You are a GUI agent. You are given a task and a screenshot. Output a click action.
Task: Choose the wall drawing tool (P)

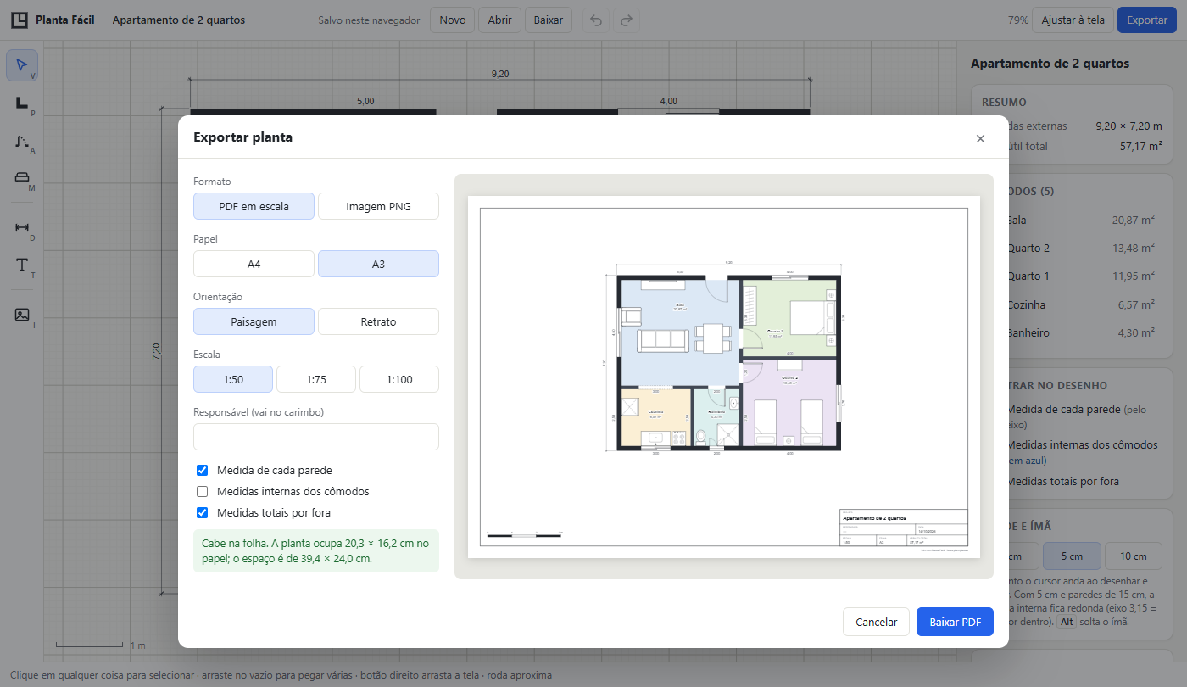[22, 103]
